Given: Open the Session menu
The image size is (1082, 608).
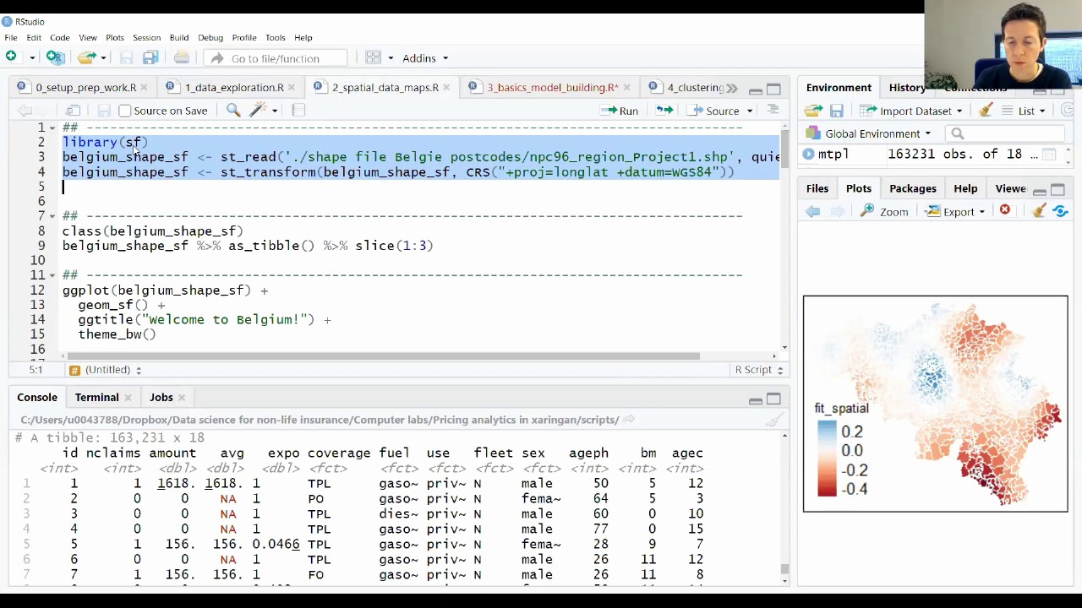Looking at the screenshot, I should pyautogui.click(x=146, y=37).
